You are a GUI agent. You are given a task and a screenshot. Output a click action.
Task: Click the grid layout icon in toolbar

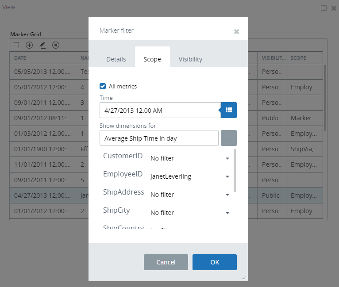[16, 45]
